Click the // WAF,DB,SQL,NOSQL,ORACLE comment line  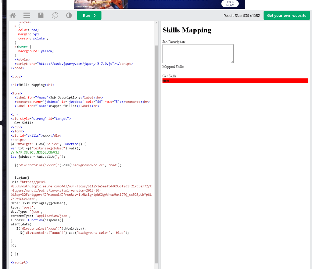(35, 152)
